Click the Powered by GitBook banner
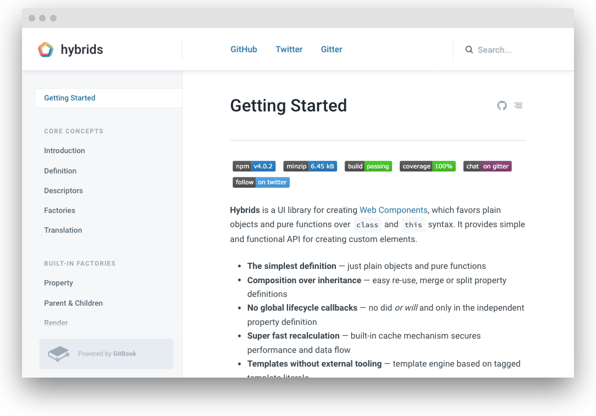The width and height of the screenshot is (596, 416). coord(107,354)
